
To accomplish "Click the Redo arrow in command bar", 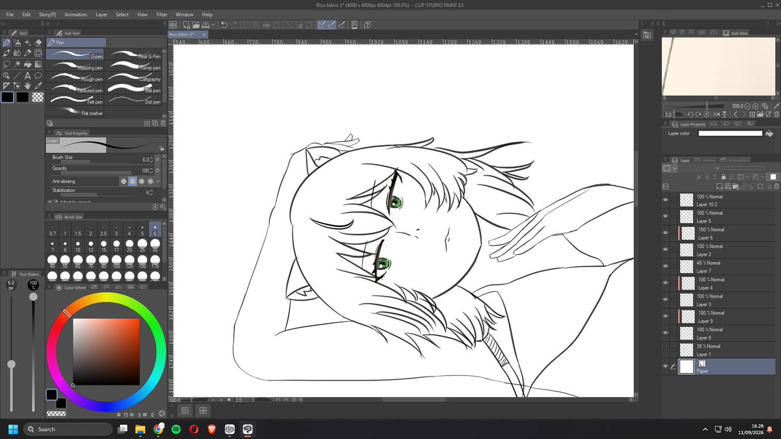I will 235,25.
